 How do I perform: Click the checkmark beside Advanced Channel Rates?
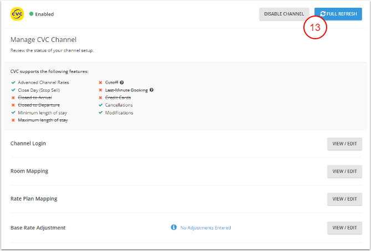point(13,82)
